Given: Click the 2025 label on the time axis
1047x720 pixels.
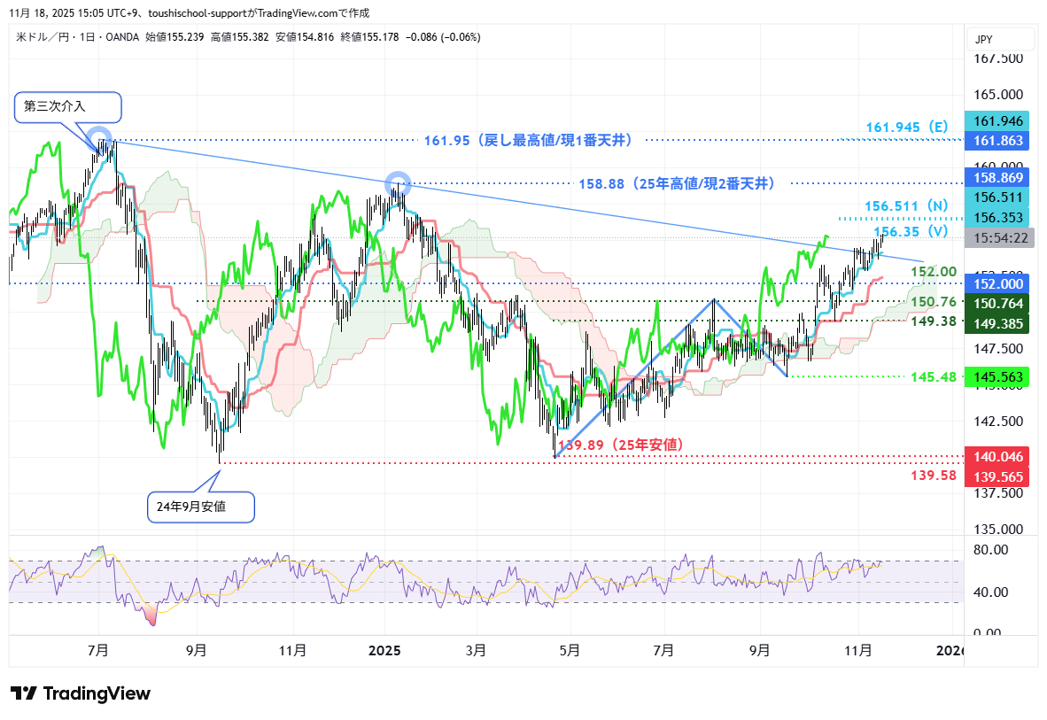Looking at the screenshot, I should (383, 650).
